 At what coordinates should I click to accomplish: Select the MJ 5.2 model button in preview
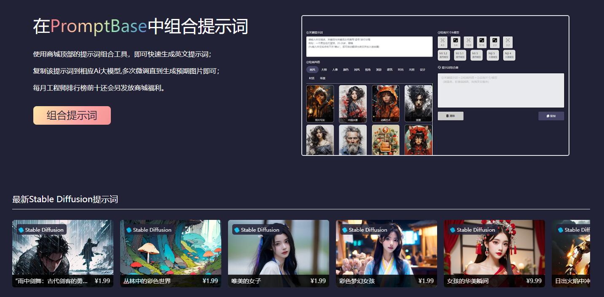443,55
